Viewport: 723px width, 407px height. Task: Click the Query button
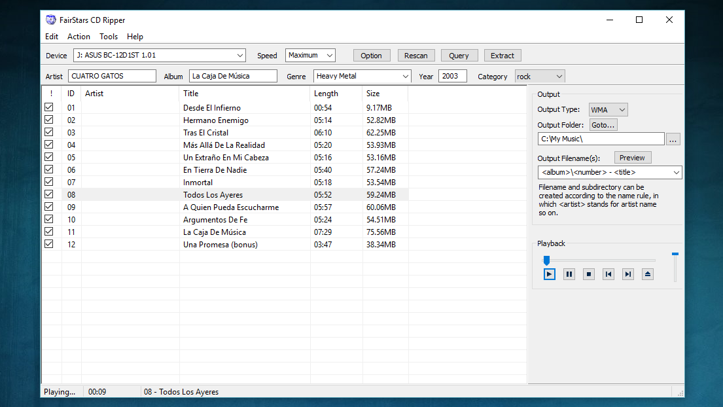click(459, 56)
